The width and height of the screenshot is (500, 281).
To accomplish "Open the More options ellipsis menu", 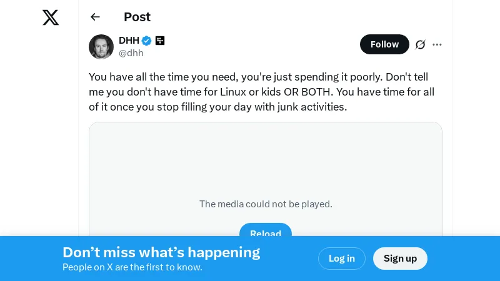I will pos(437,44).
